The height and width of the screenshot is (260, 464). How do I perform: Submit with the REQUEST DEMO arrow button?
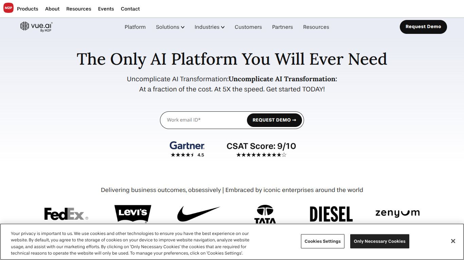pyautogui.click(x=274, y=120)
